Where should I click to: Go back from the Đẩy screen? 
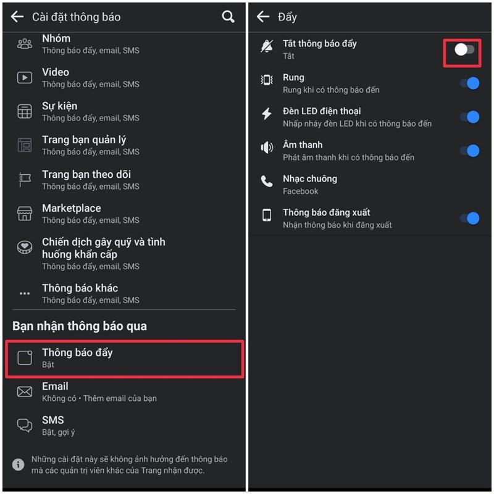pyautogui.click(x=263, y=17)
